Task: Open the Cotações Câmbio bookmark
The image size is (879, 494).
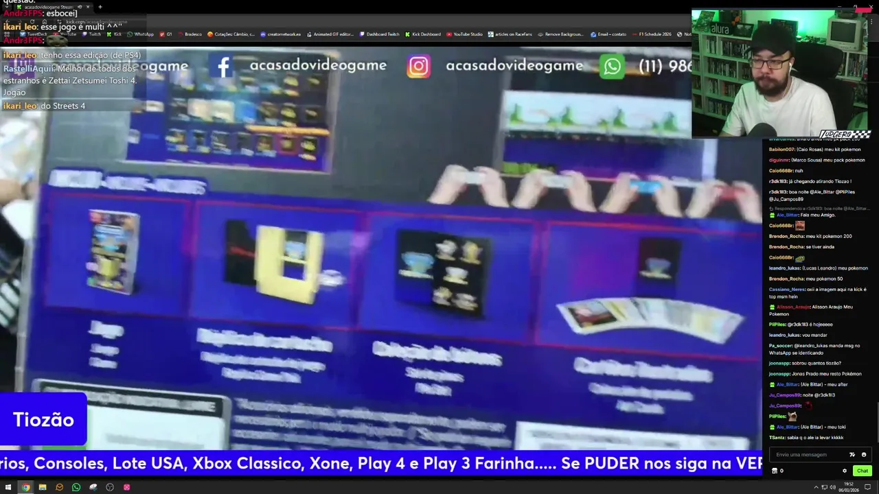Action: point(231,34)
